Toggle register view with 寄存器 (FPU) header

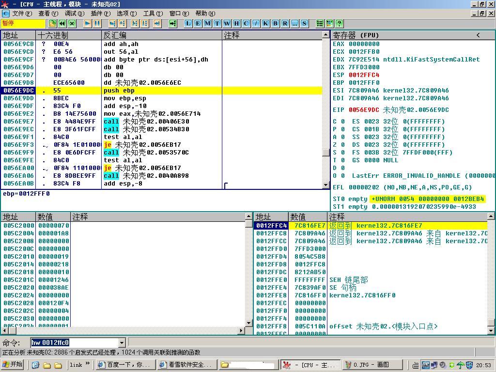pos(356,35)
